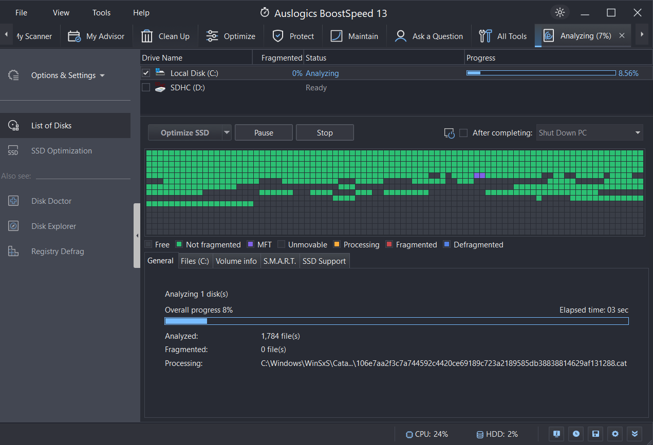Switch to the Optimize tab

point(231,36)
